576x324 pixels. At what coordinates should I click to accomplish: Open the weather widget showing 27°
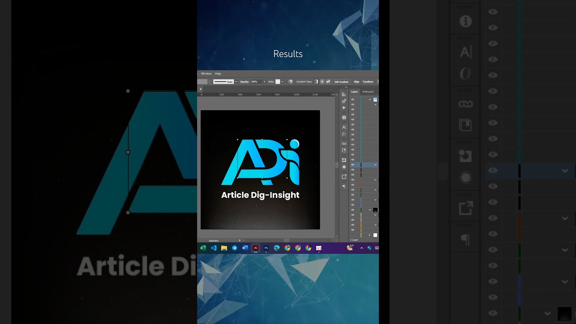[x=350, y=247]
